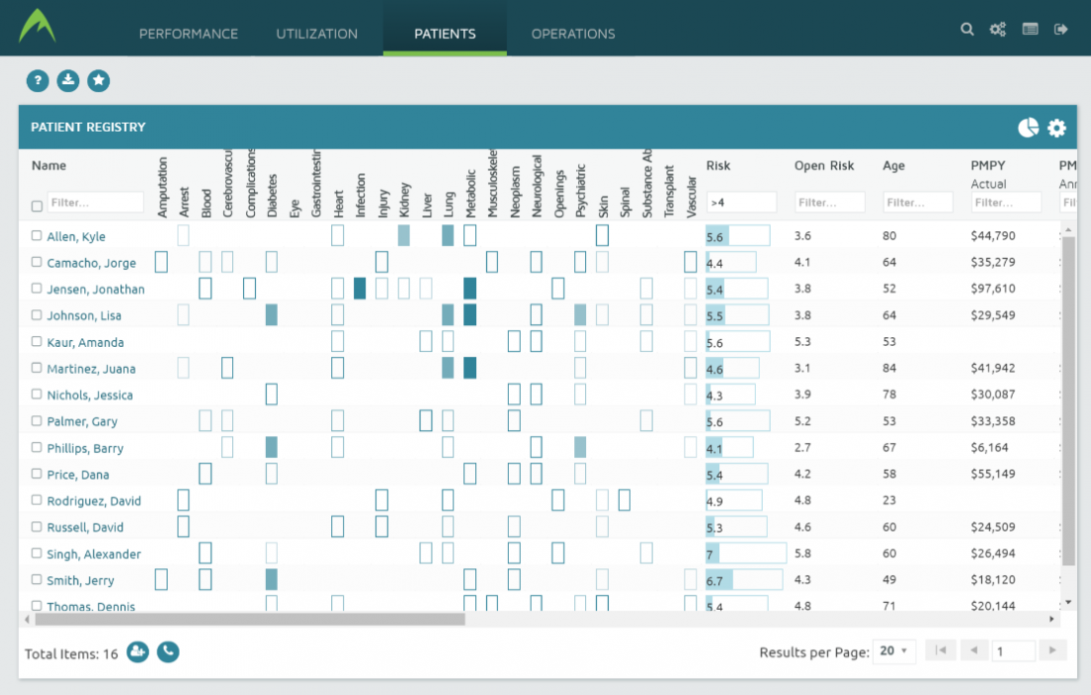Sort by the Risk column header
The image size is (1091, 695).
click(x=718, y=166)
